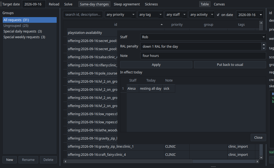
Task: Toggle the "on date" checkbox
Action: pyautogui.click(x=218, y=15)
